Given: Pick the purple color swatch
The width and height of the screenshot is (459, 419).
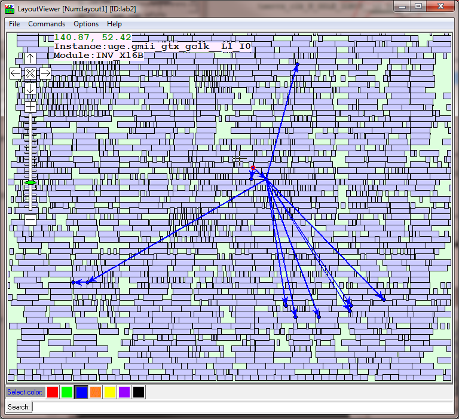Looking at the screenshot, I should tap(124, 392).
